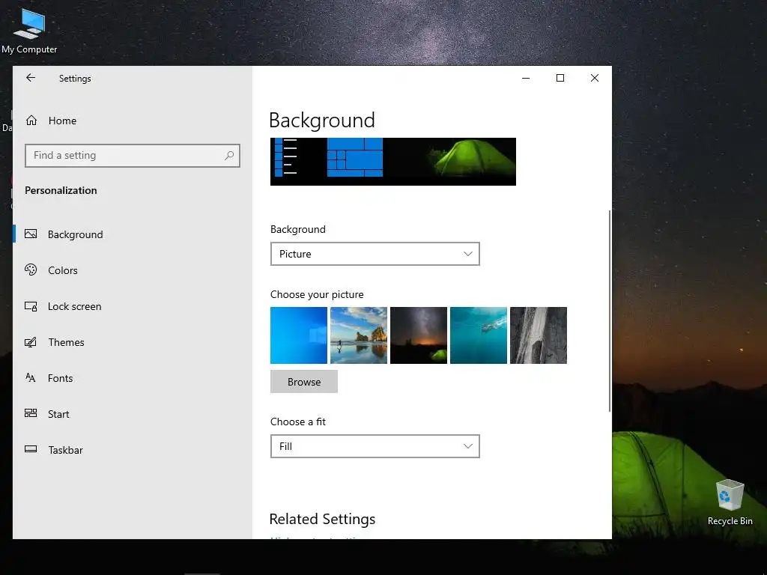Open the Background section
The width and height of the screenshot is (767, 575).
(x=132, y=234)
